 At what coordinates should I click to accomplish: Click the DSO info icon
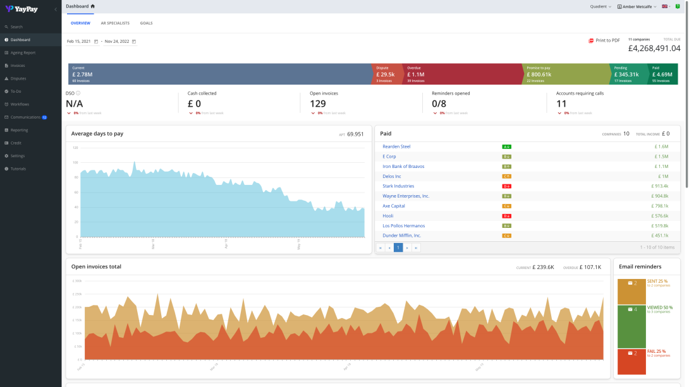click(78, 93)
